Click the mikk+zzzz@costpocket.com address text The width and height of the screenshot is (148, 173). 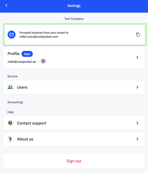[39, 37]
